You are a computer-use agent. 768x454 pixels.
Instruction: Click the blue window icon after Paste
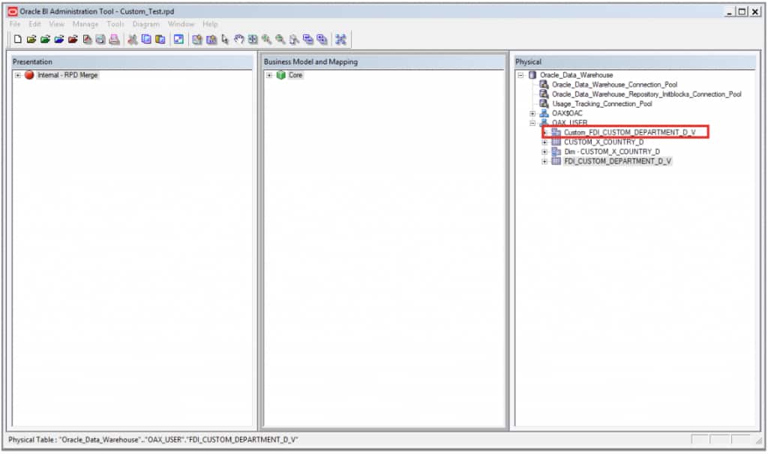[178, 39]
